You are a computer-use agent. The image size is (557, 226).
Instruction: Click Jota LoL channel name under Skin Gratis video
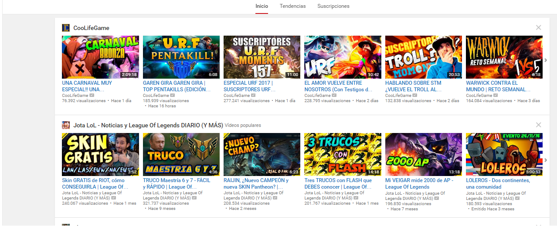tap(92, 195)
